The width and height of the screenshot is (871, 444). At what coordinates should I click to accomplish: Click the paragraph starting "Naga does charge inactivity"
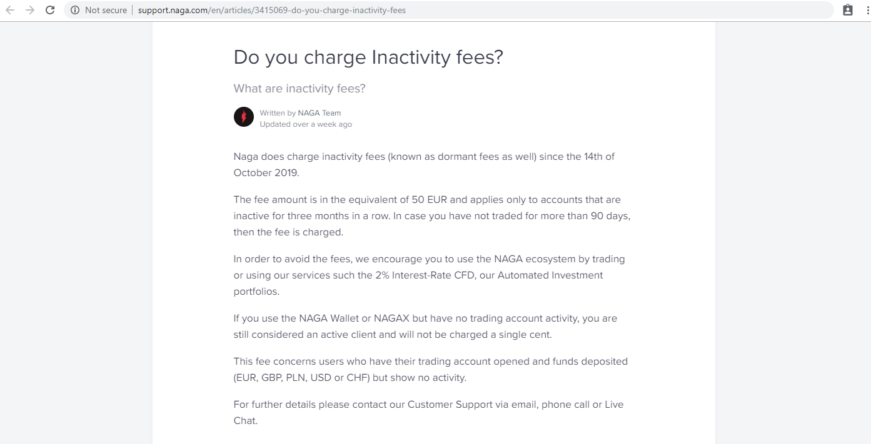point(424,164)
